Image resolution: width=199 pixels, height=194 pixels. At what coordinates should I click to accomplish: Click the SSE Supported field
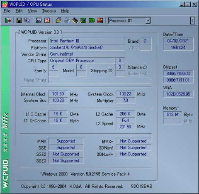tap(66, 147)
